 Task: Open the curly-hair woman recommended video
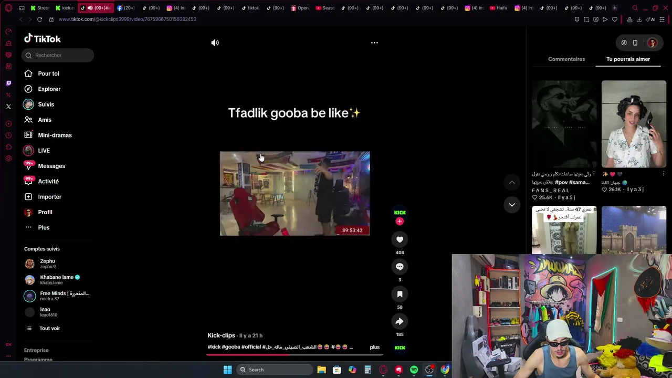pyautogui.click(x=634, y=124)
